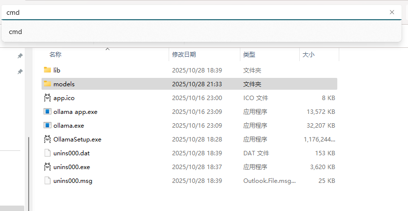This screenshot has height=211, width=408.
Task: Choose the cmd suggestion in the dropdown
Action: point(201,32)
